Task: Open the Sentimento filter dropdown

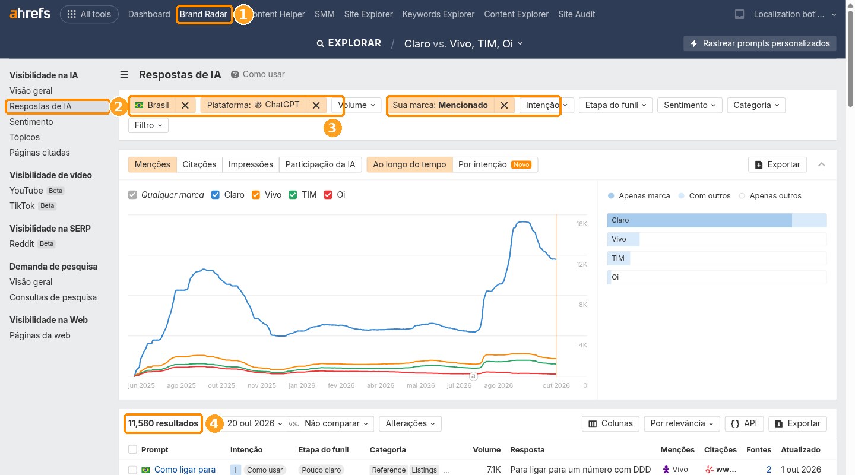Action: [x=690, y=105]
